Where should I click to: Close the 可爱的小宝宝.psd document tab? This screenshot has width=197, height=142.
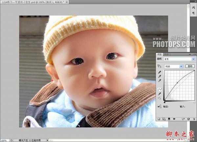(67, 2)
